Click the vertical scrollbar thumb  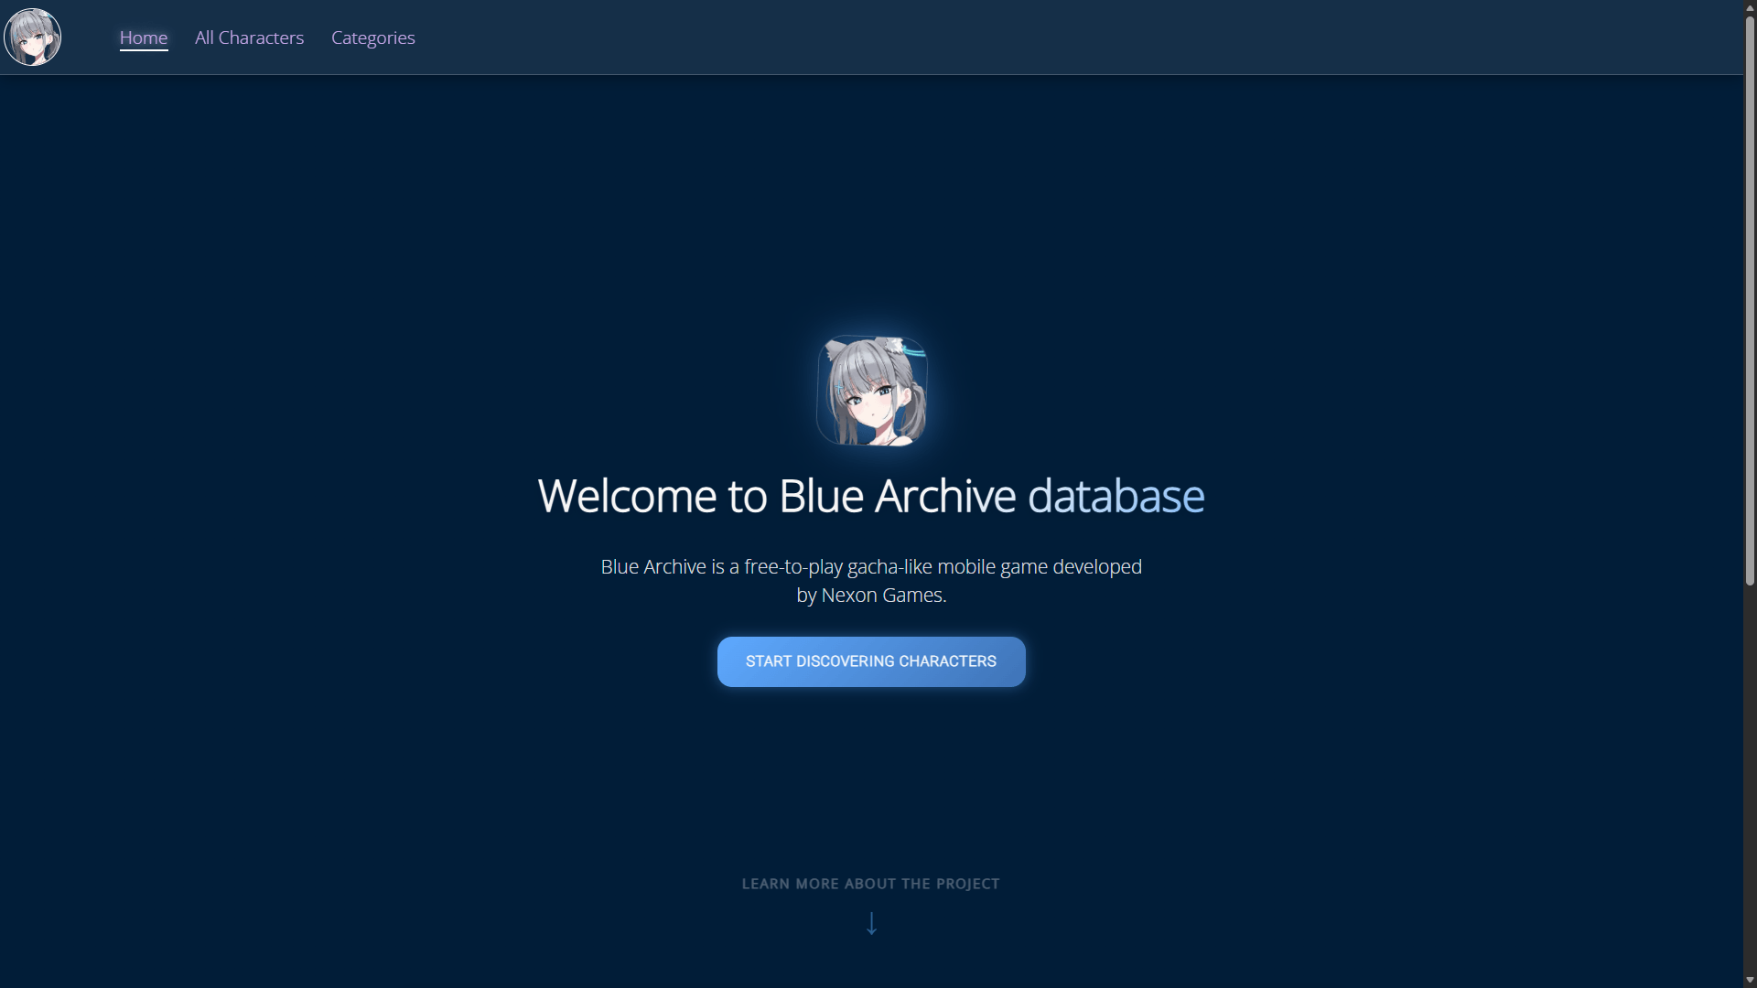pos(1750,300)
